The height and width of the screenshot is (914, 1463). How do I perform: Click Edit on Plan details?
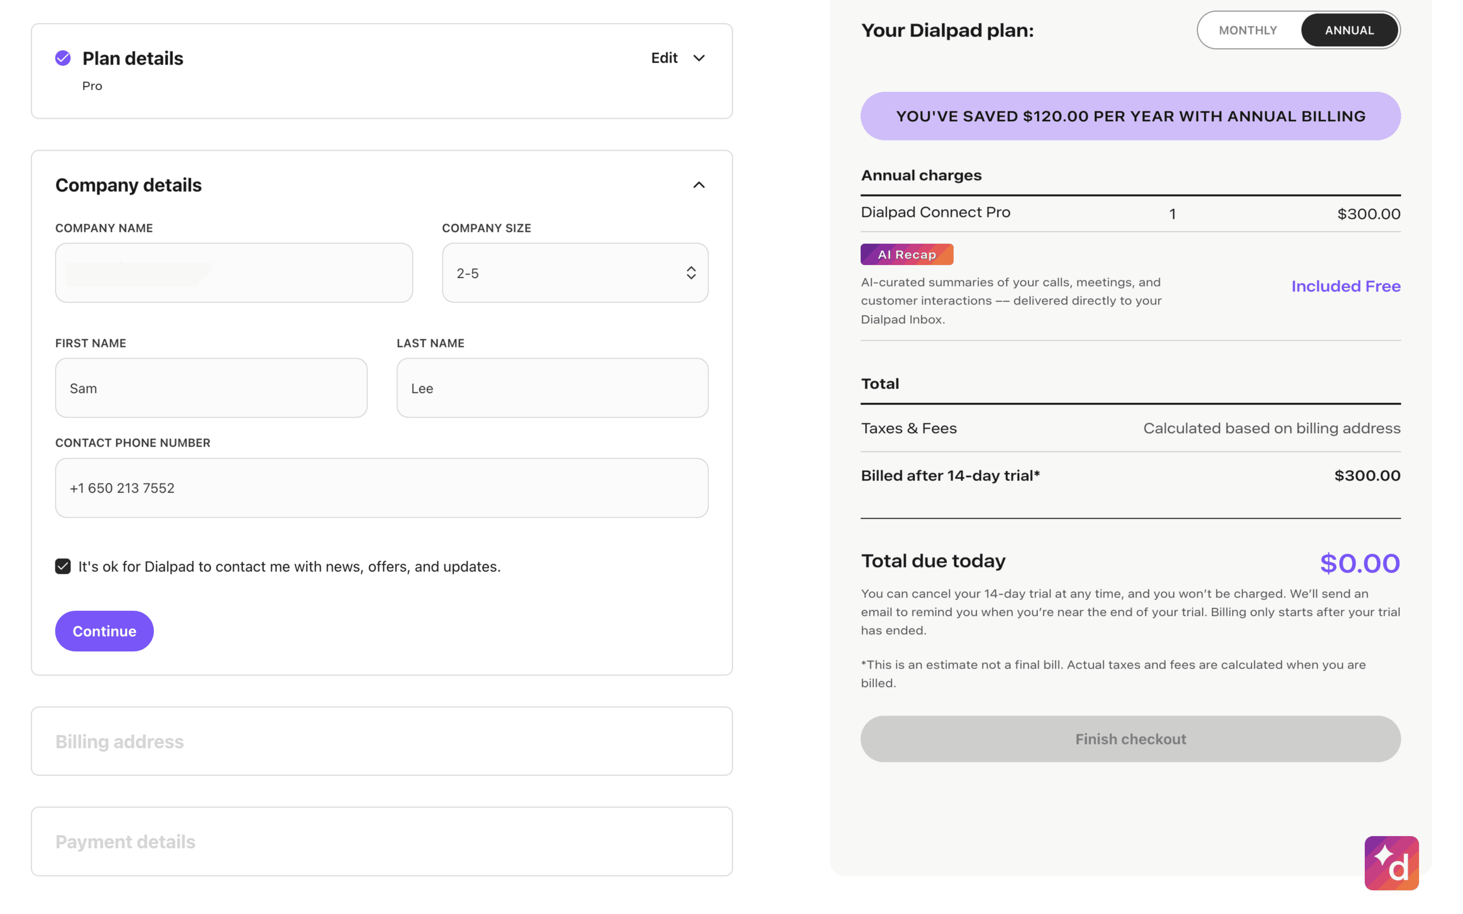click(x=664, y=58)
